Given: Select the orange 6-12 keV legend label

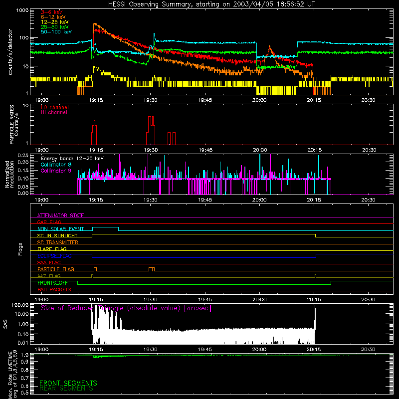Looking at the screenshot, I should (53, 17).
